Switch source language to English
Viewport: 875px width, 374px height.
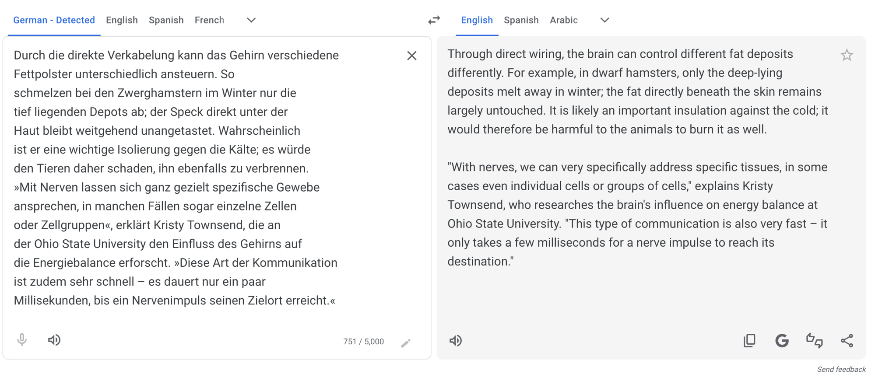[x=122, y=20]
